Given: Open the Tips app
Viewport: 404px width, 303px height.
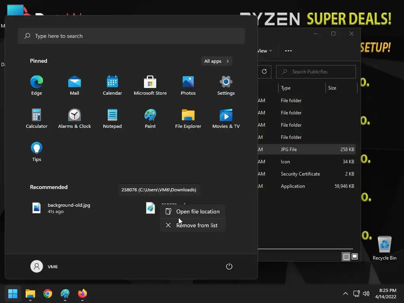Looking at the screenshot, I should (x=37, y=152).
